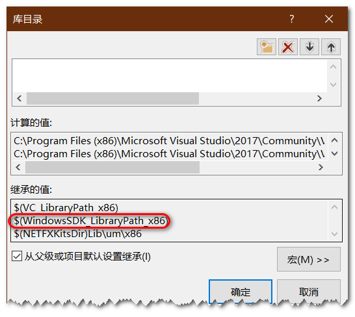This screenshot has height=317, width=355.
Task: Click the edit box's horizontal scrollbar thumb
Action: [x=112, y=99]
